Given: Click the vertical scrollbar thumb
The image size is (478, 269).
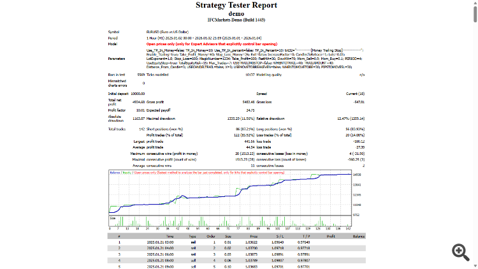Looking at the screenshot, I should (475, 14).
